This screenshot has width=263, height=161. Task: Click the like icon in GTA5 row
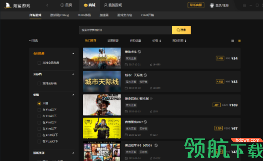coord(151,158)
